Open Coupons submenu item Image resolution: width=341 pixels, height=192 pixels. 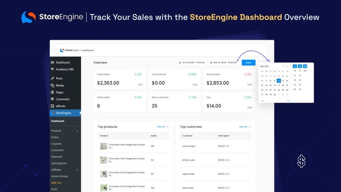pyautogui.click(x=56, y=144)
